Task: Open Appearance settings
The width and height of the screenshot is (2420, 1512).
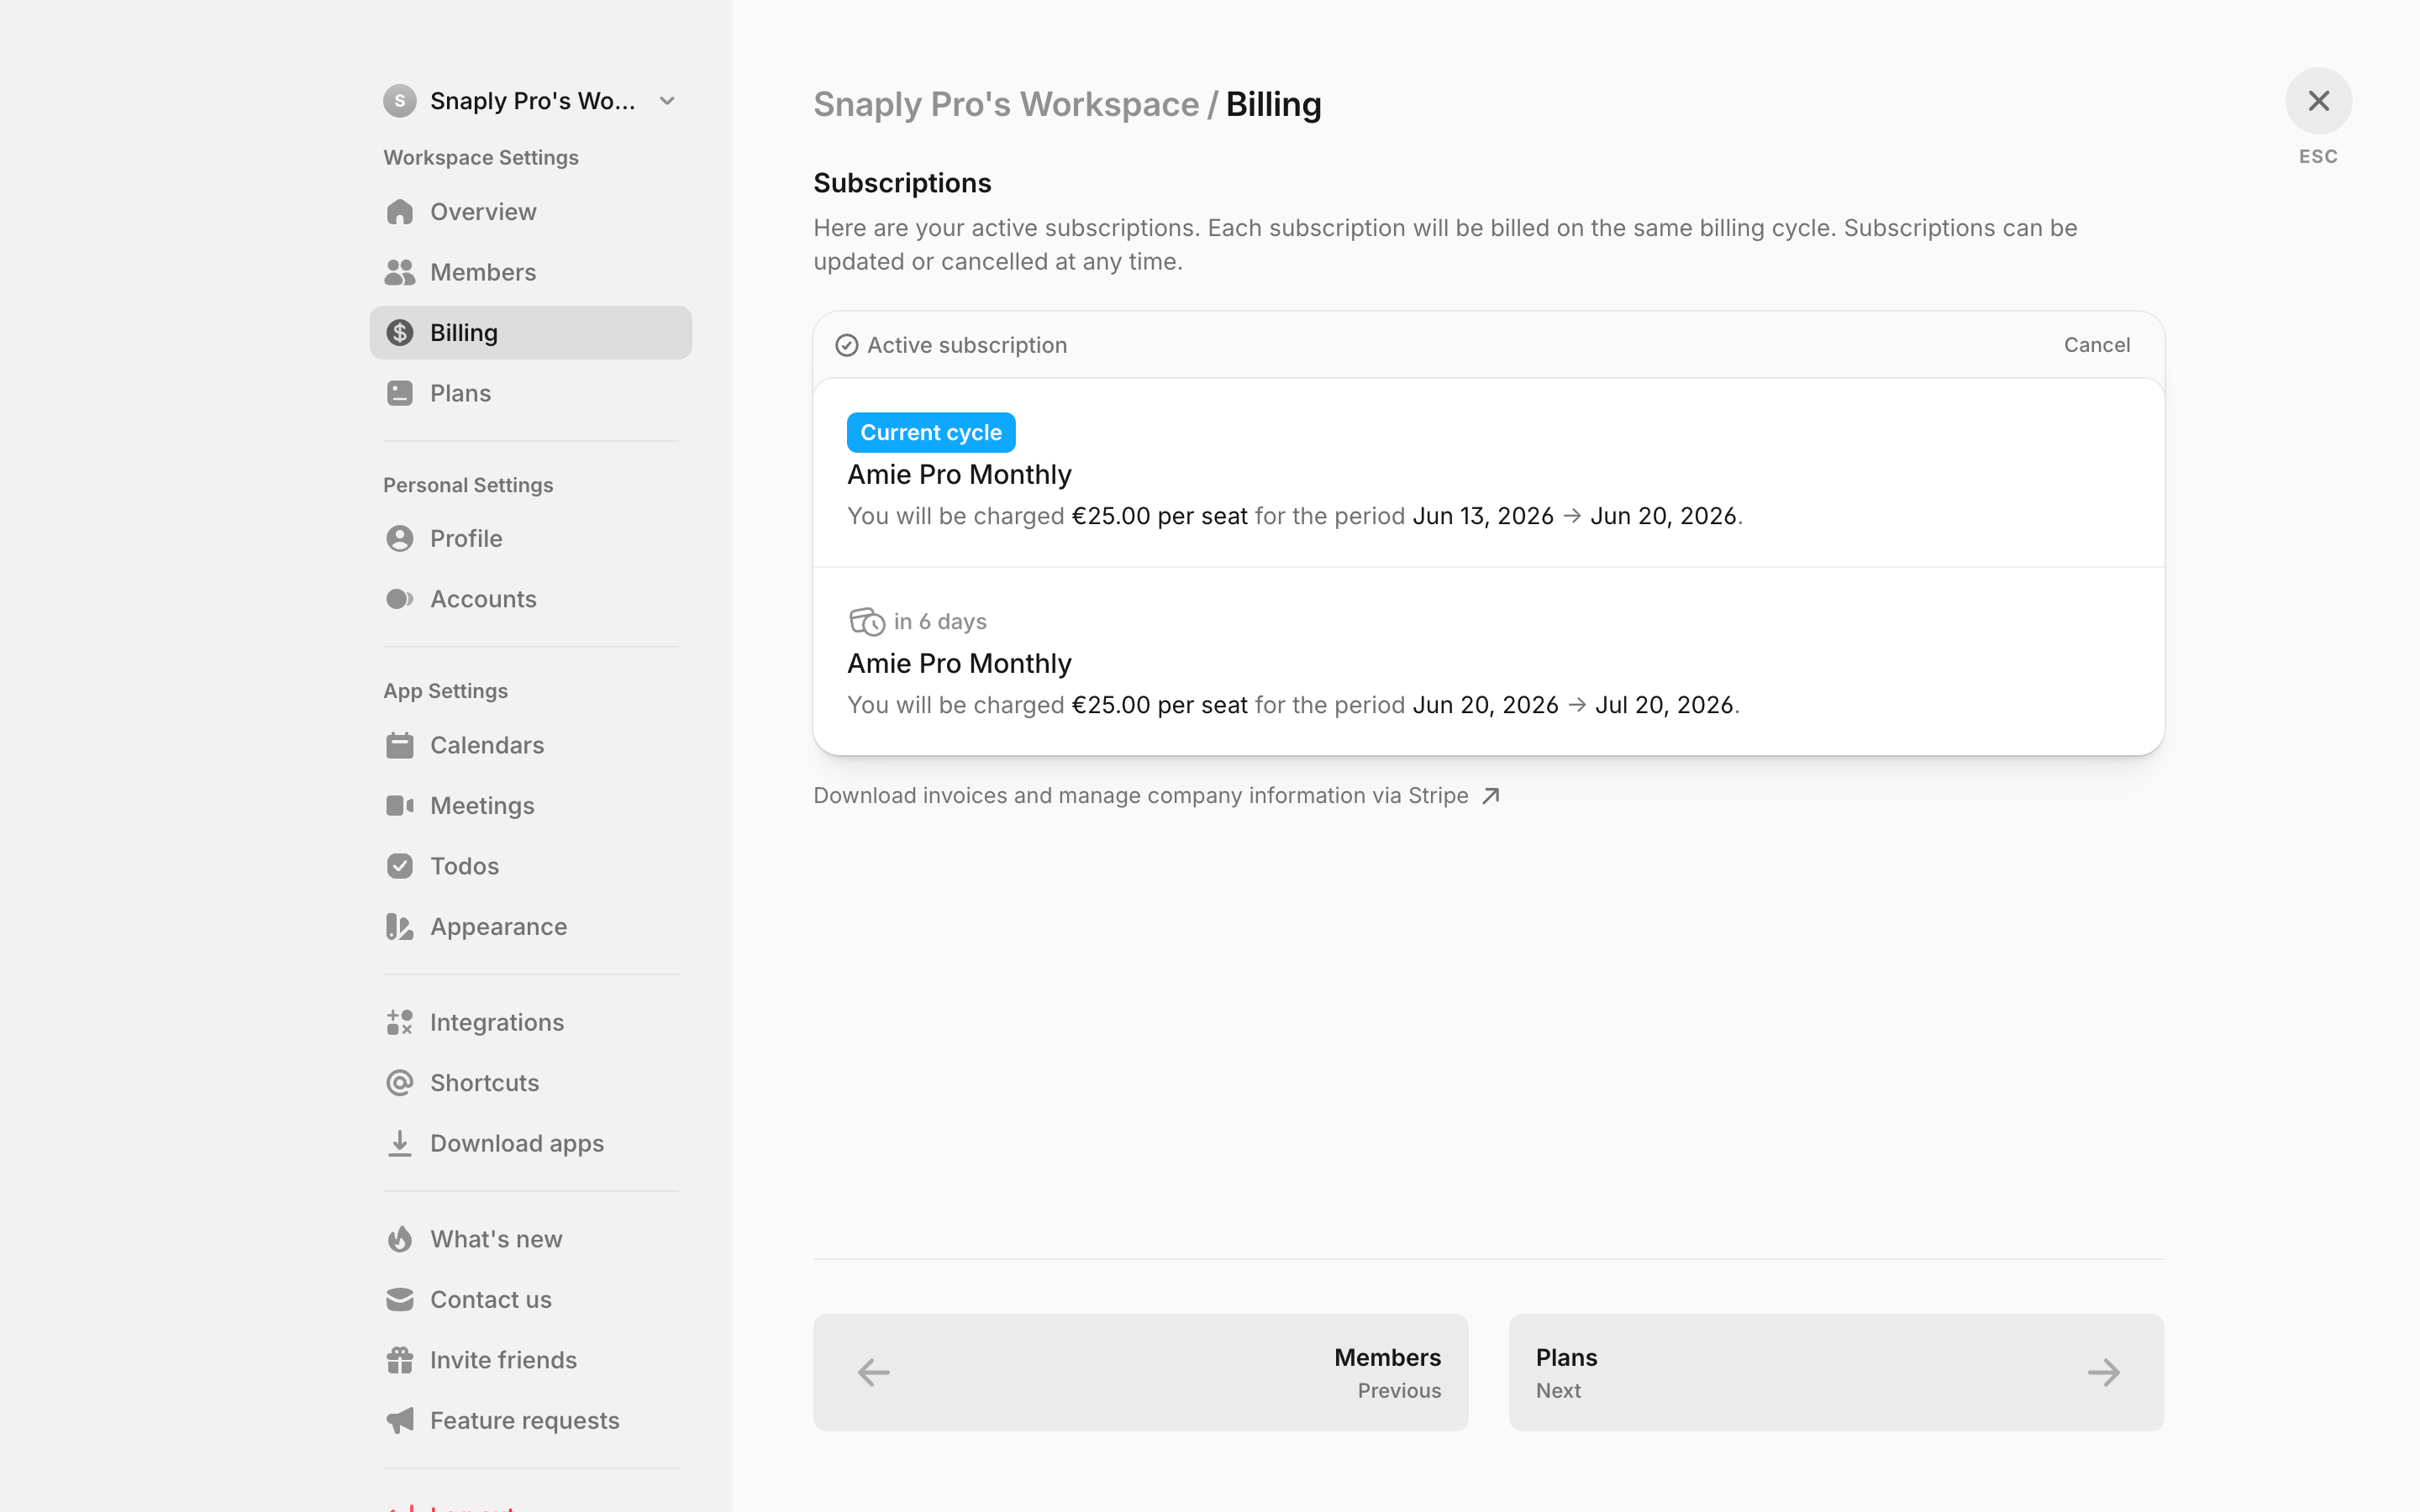Action: click(530, 927)
